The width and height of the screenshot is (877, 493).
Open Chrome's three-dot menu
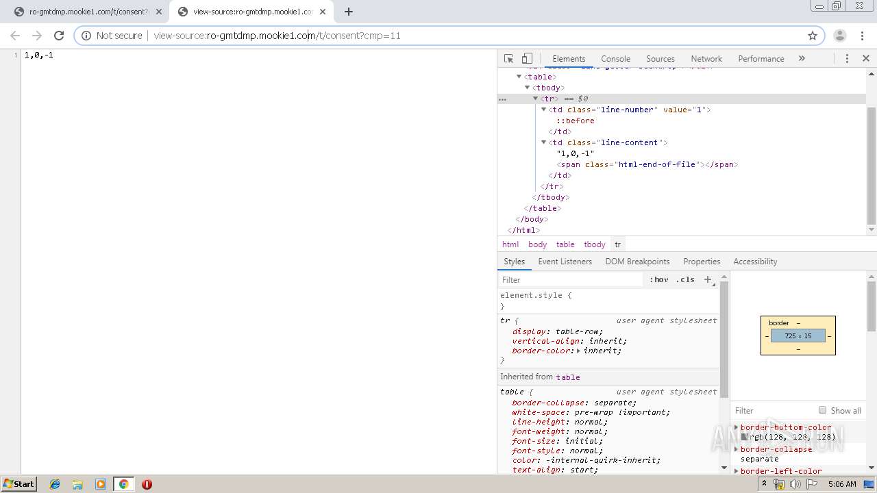pos(862,36)
